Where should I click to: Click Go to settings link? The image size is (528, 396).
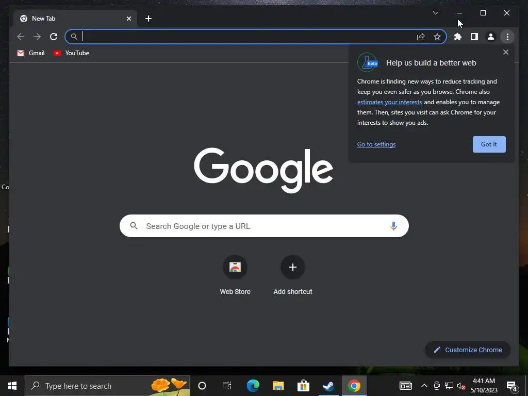click(376, 144)
